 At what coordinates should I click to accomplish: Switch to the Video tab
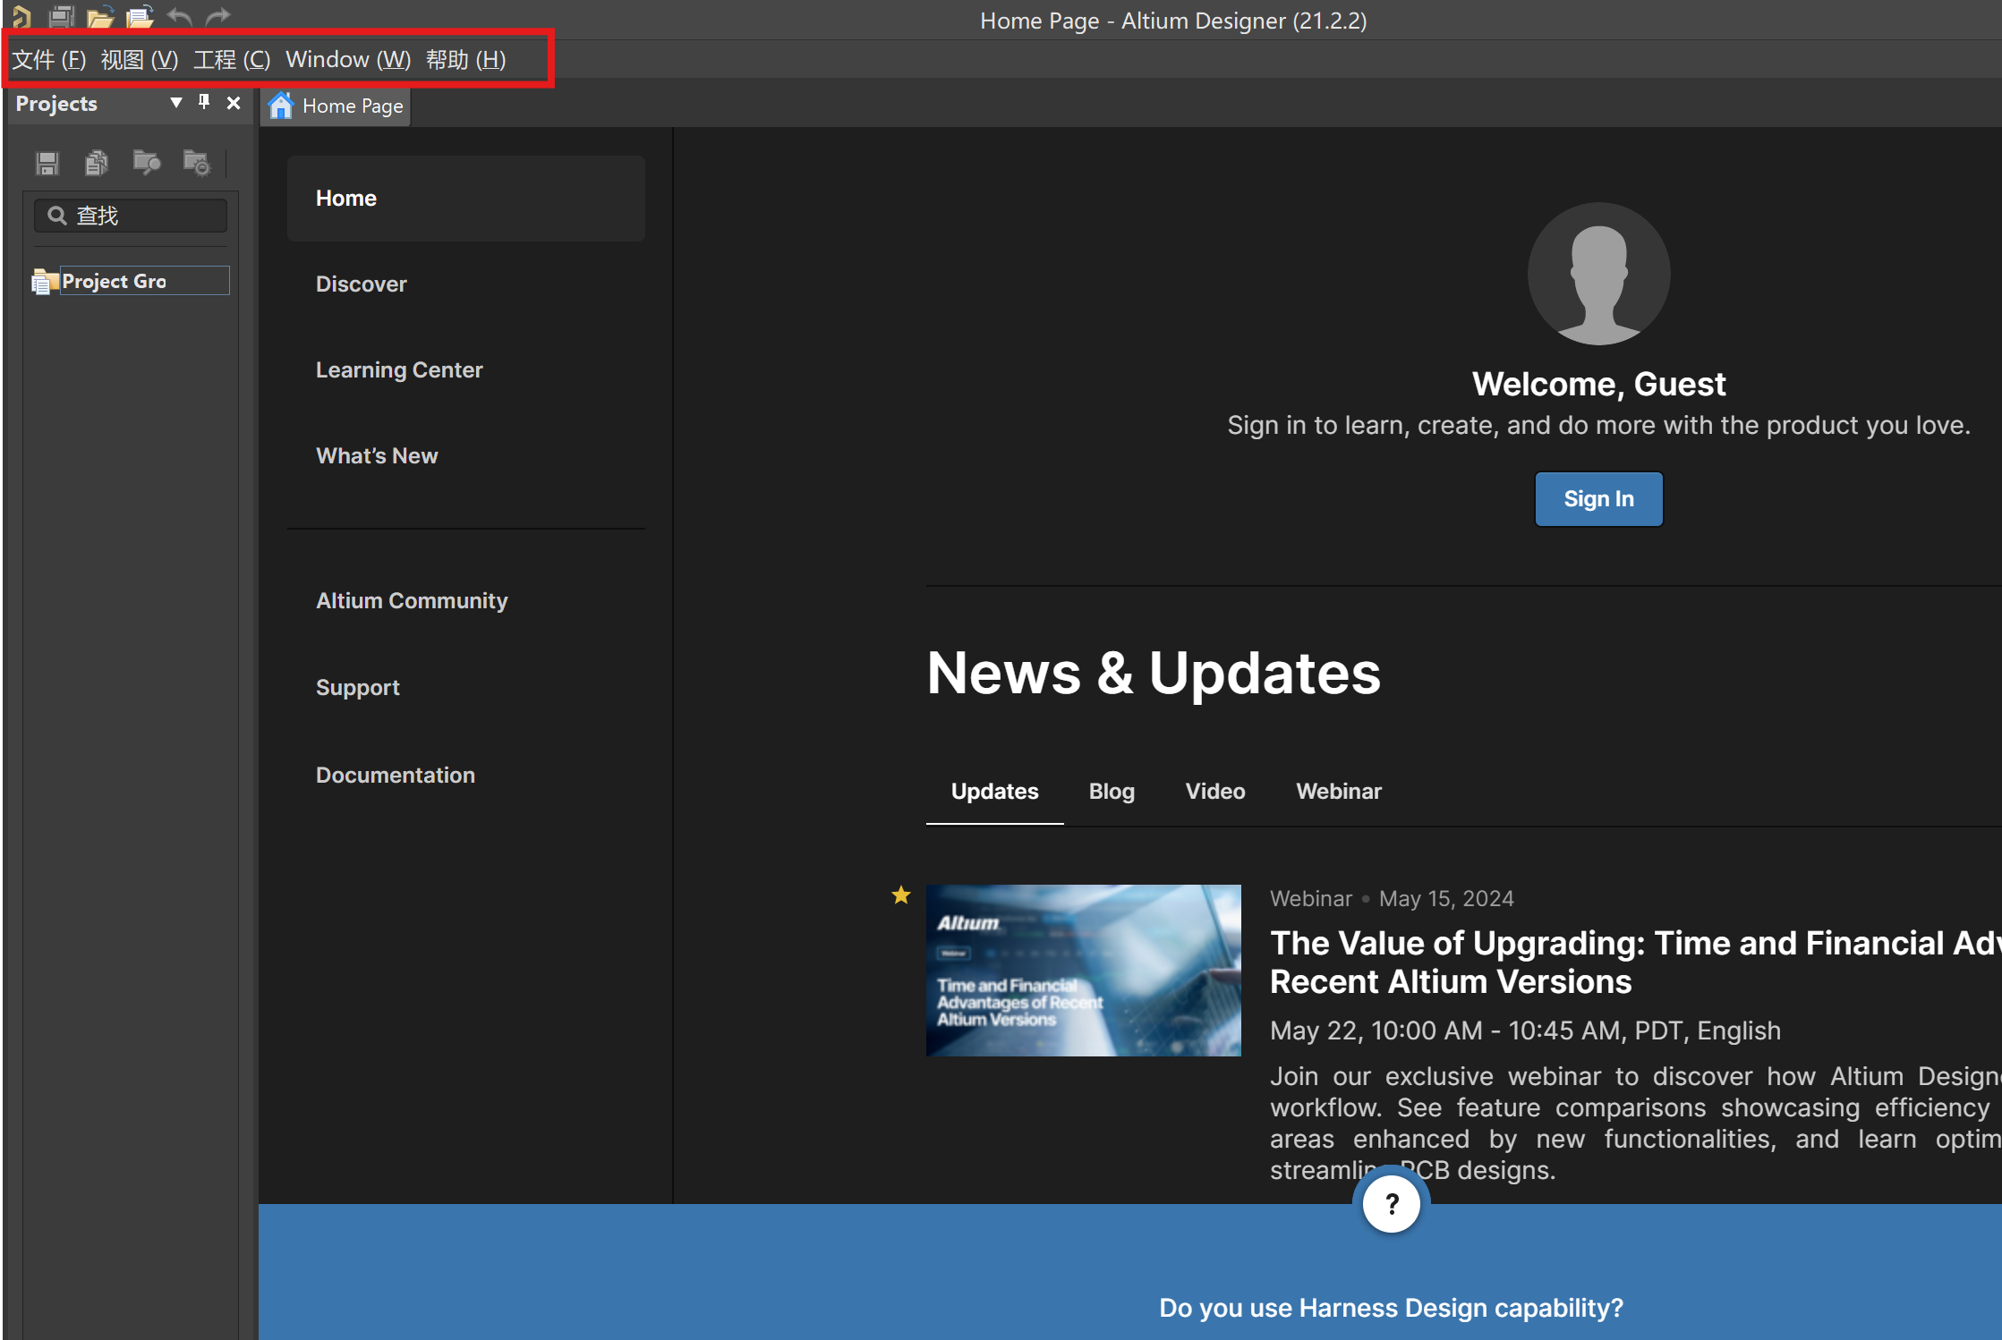pos(1215,792)
